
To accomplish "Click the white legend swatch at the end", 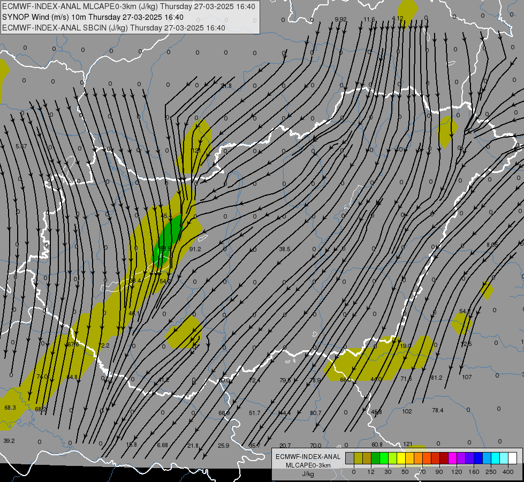I will coord(512,458).
